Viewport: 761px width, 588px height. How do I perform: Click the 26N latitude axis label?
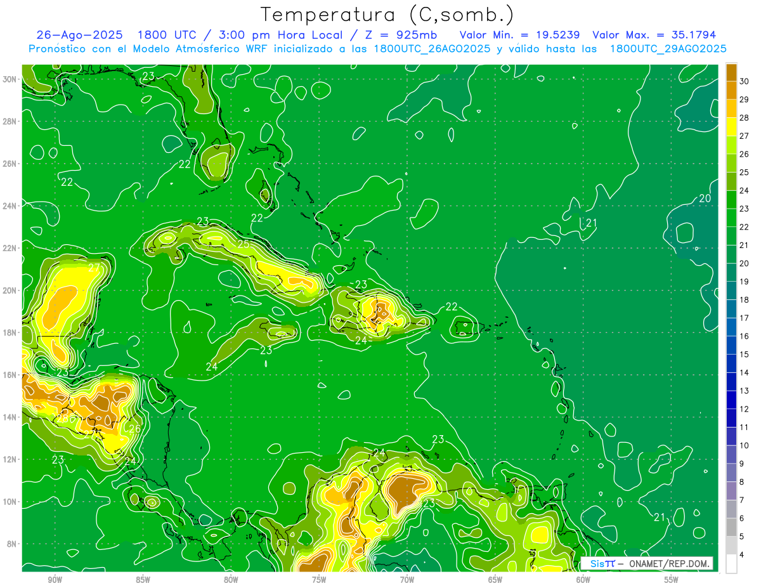click(11, 164)
